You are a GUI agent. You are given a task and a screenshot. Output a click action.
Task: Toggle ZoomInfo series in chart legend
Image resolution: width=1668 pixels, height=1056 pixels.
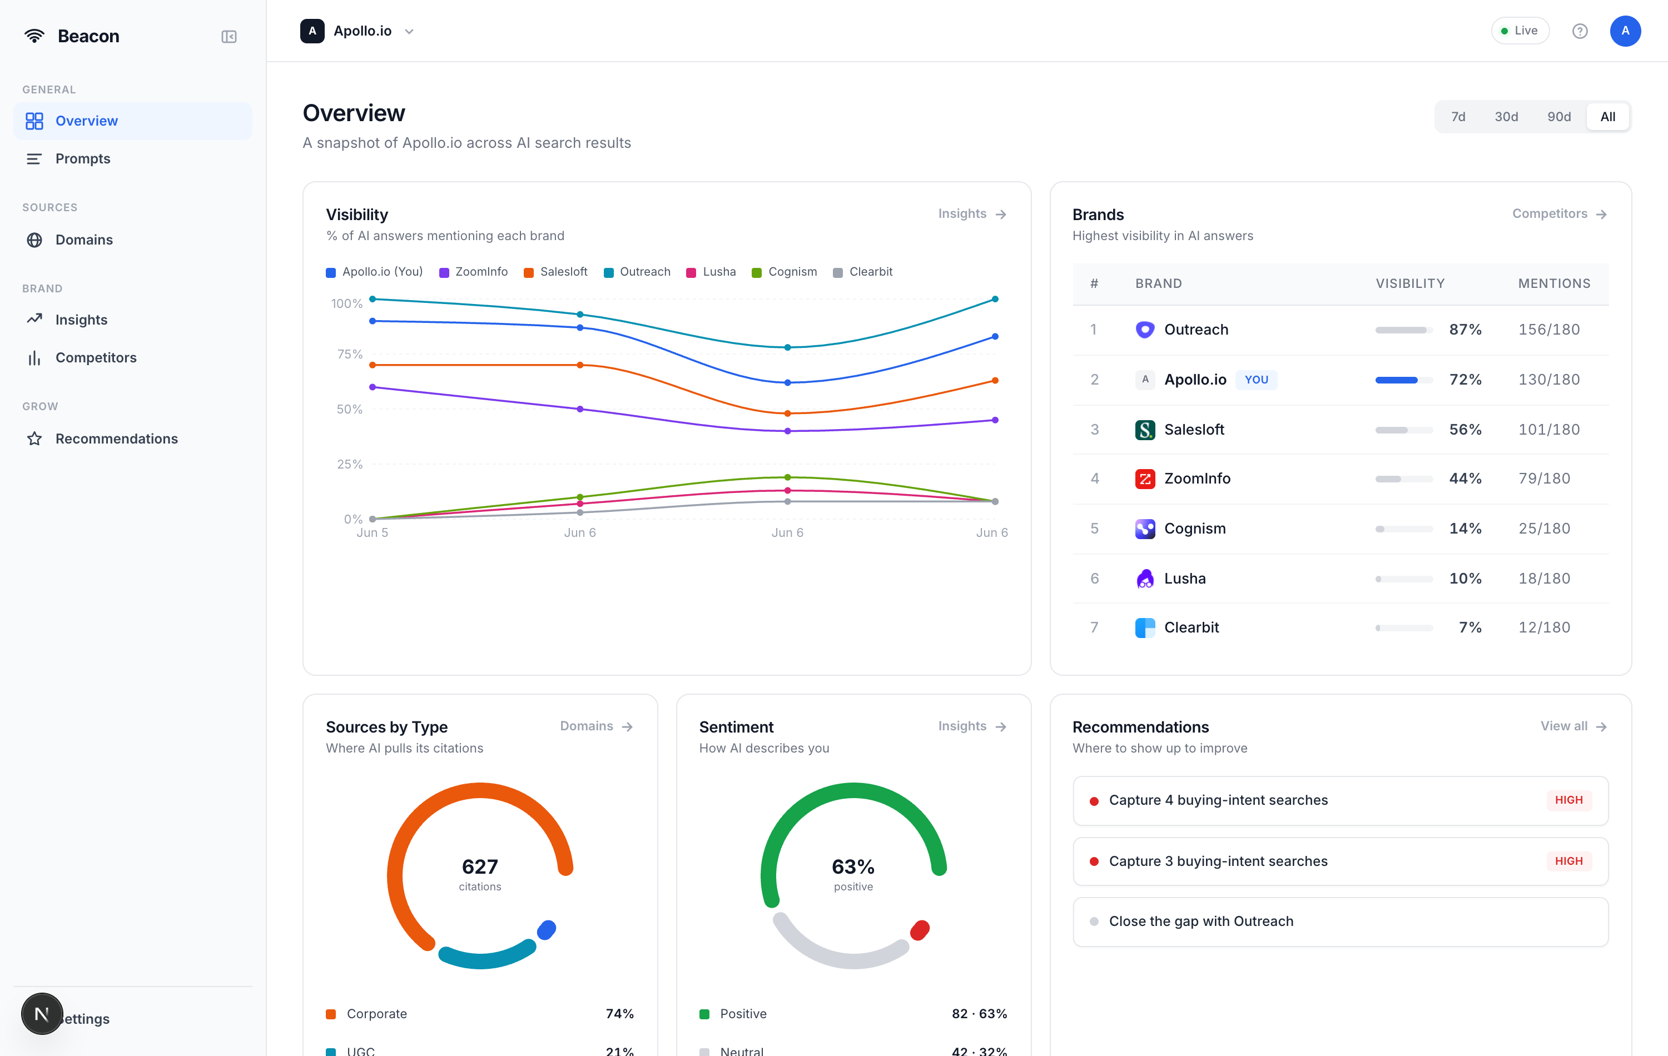[x=473, y=272]
